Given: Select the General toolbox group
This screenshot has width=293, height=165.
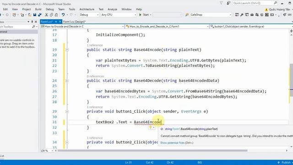Looking at the screenshot, I should click(x=19, y=32).
